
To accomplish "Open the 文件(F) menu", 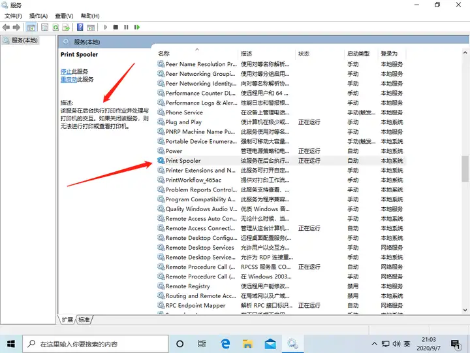I will coord(13,16).
